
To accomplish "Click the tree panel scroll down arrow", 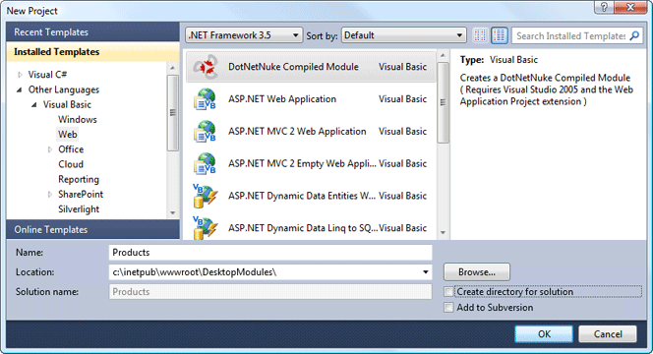I will coord(173,212).
